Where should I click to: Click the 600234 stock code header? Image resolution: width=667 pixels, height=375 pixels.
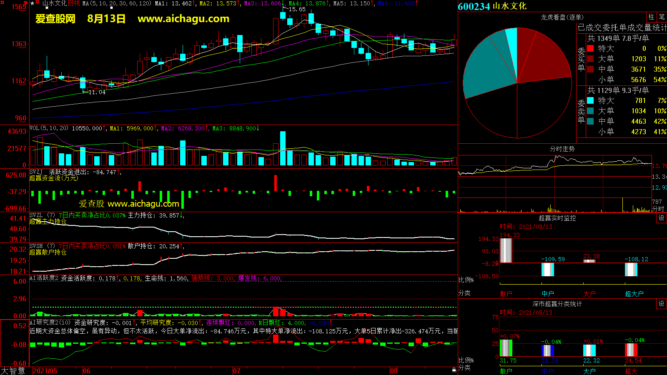pyautogui.click(x=474, y=6)
